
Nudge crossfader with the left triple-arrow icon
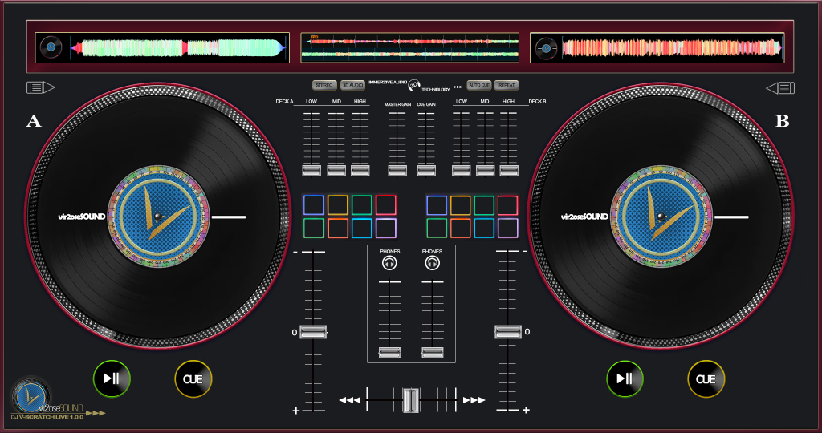[x=350, y=400]
